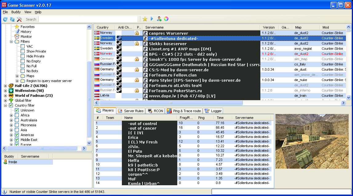Click the Steam icon on BPG - CS#5 row
The image size is (353, 196).
pos(119,54)
